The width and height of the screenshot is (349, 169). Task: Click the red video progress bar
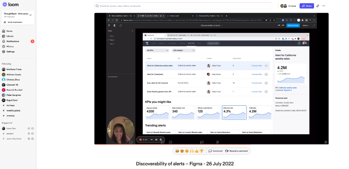(x=172, y=144)
